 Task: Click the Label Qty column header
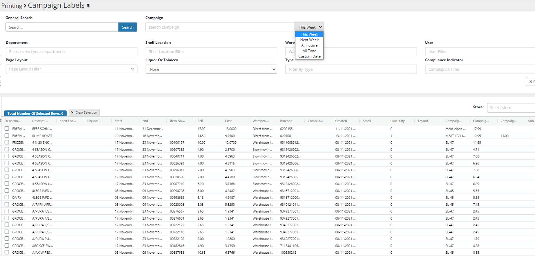click(x=397, y=121)
